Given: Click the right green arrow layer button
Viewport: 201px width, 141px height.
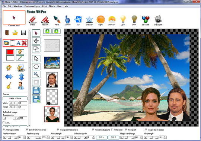Looking at the screenshot, I should click(56, 31).
